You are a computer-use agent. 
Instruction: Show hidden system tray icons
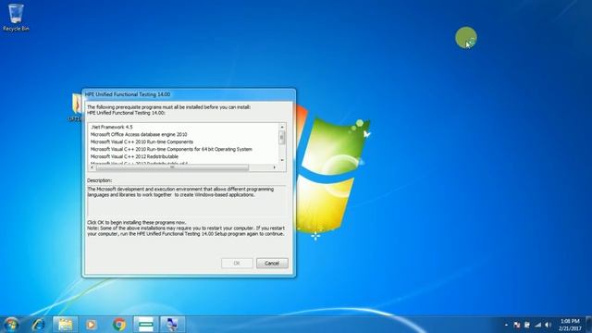506,325
